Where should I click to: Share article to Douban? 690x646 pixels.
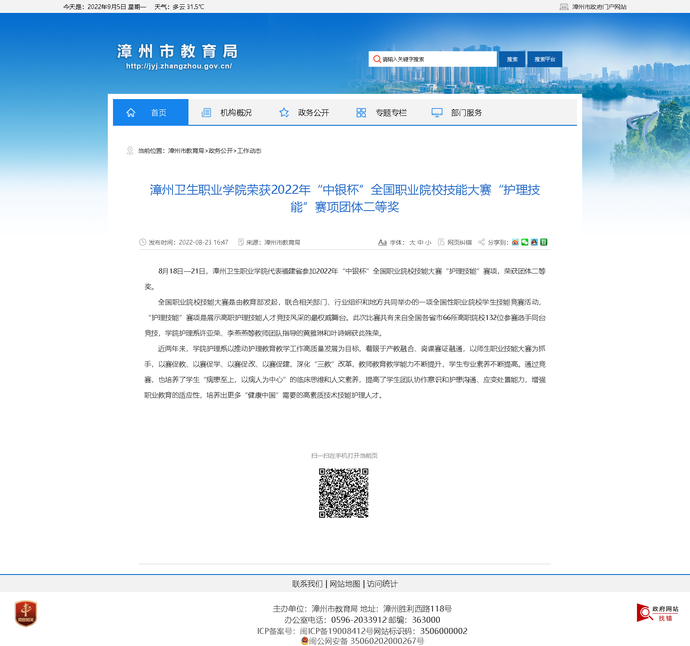(544, 242)
